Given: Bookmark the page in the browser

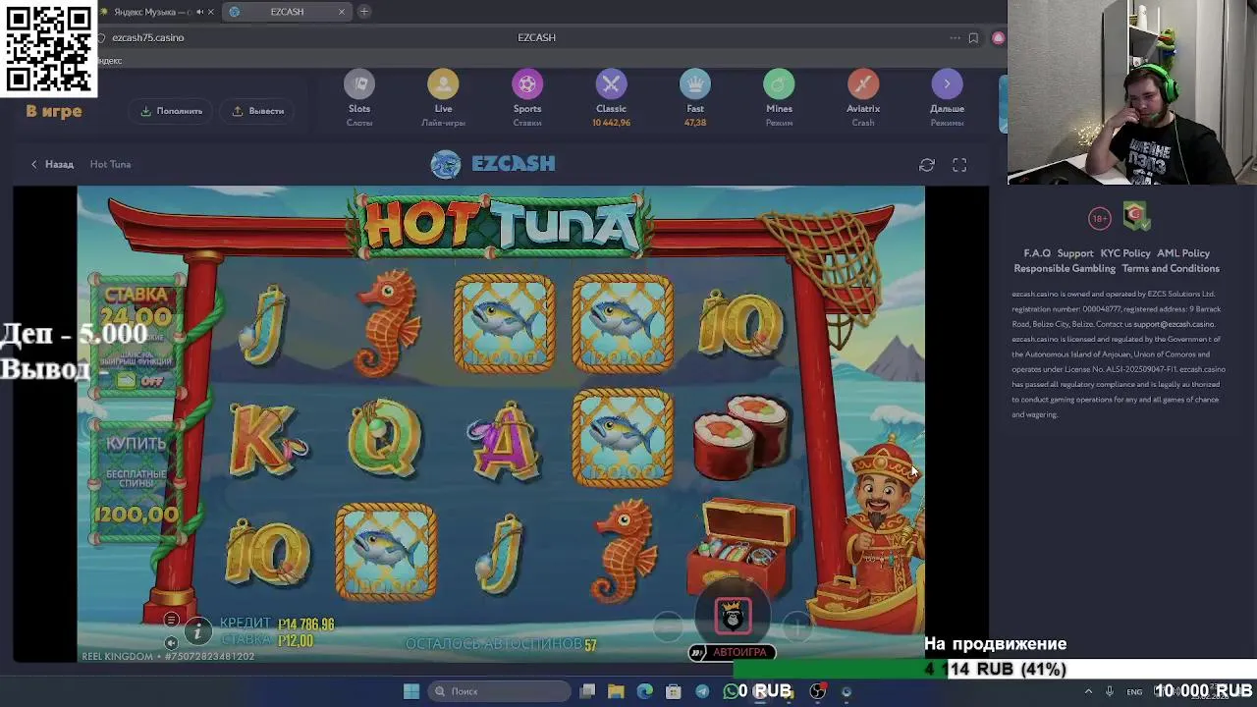Looking at the screenshot, I should point(973,38).
